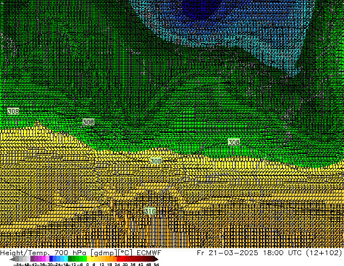Image resolution: width=344 pixels, height=266 pixels.
Task: Click the "-54" value on the legend scale
Action: pyautogui.click(x=17, y=264)
